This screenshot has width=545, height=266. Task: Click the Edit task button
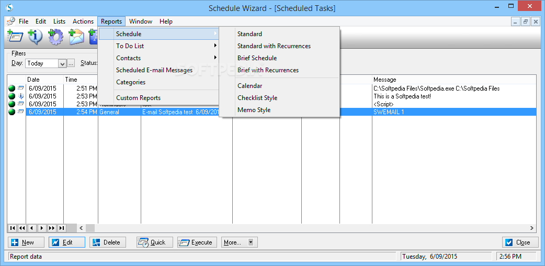[67, 242]
